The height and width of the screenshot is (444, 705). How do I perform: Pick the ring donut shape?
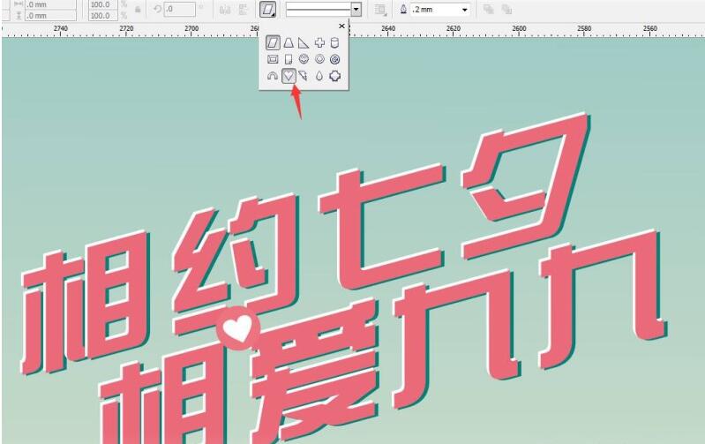click(x=319, y=59)
